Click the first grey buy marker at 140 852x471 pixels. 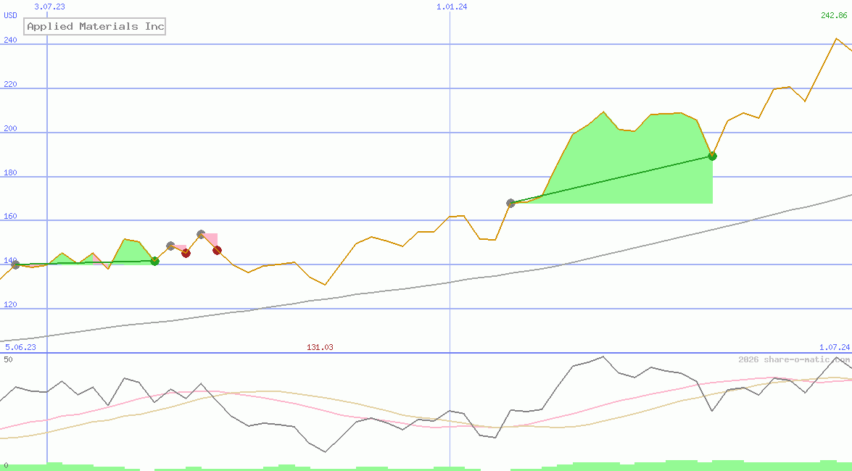[16, 265]
